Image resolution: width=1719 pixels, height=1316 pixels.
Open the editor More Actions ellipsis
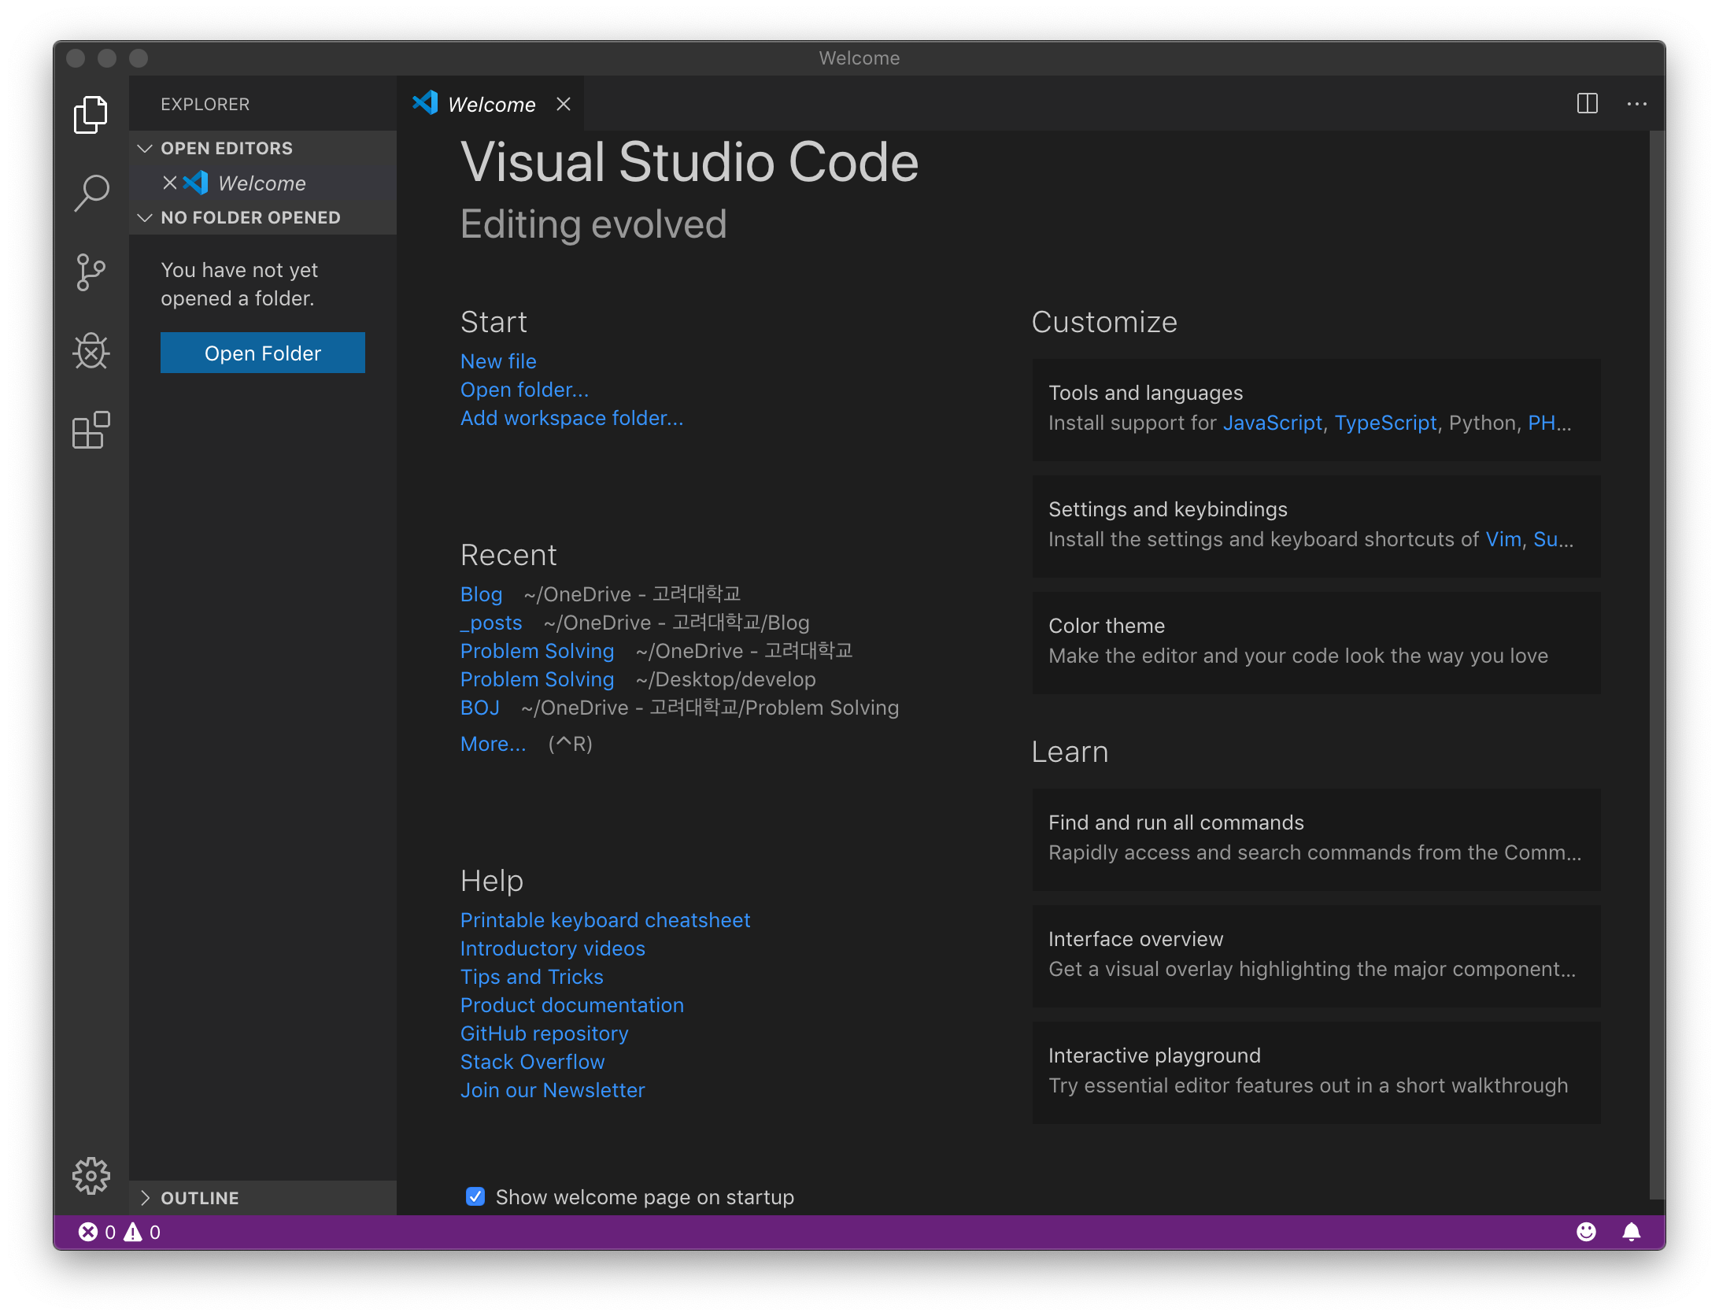1637,103
